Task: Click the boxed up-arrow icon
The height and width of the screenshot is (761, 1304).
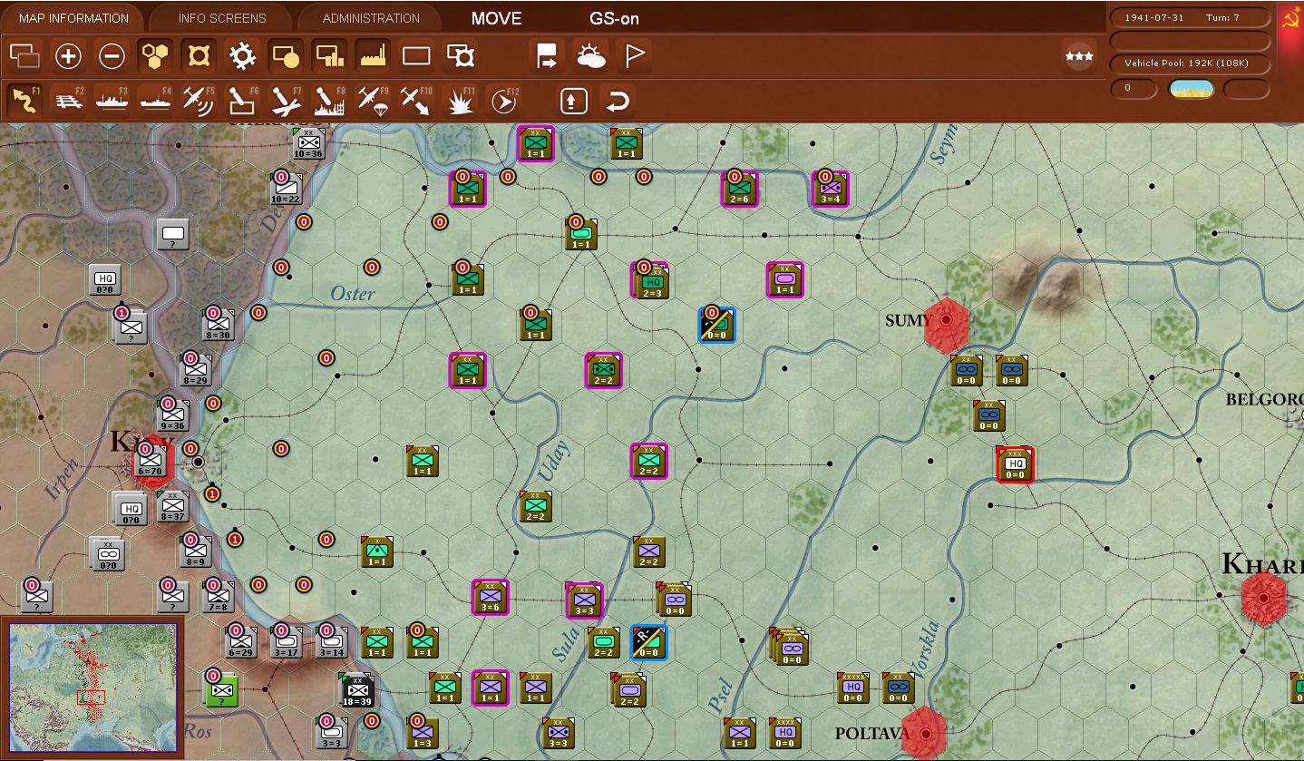Action: click(573, 100)
